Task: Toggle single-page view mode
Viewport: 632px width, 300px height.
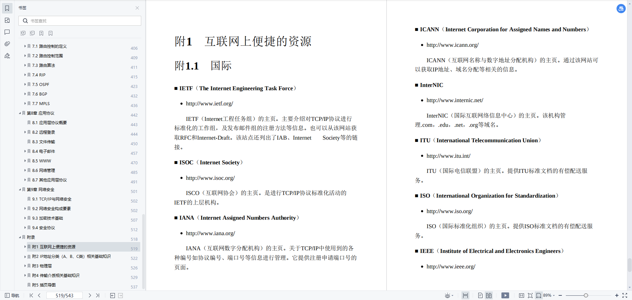Action: click(x=480, y=295)
